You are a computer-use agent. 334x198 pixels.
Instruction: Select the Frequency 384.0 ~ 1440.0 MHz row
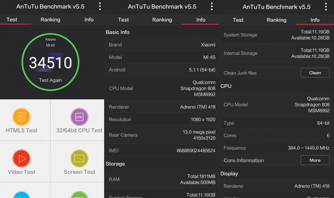pos(276,148)
